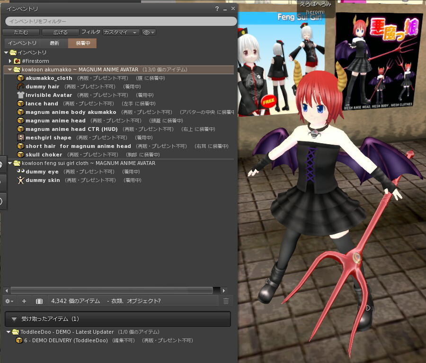This screenshot has height=363, width=426.
Task: Click the #Firestorm folder icon
Action: click(17, 61)
